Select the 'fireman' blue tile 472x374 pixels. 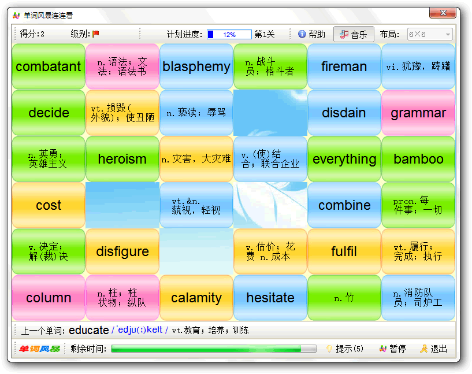click(344, 66)
